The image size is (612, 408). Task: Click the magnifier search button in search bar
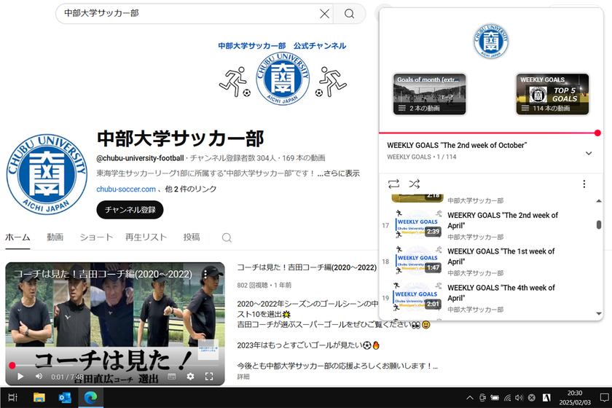(350, 13)
